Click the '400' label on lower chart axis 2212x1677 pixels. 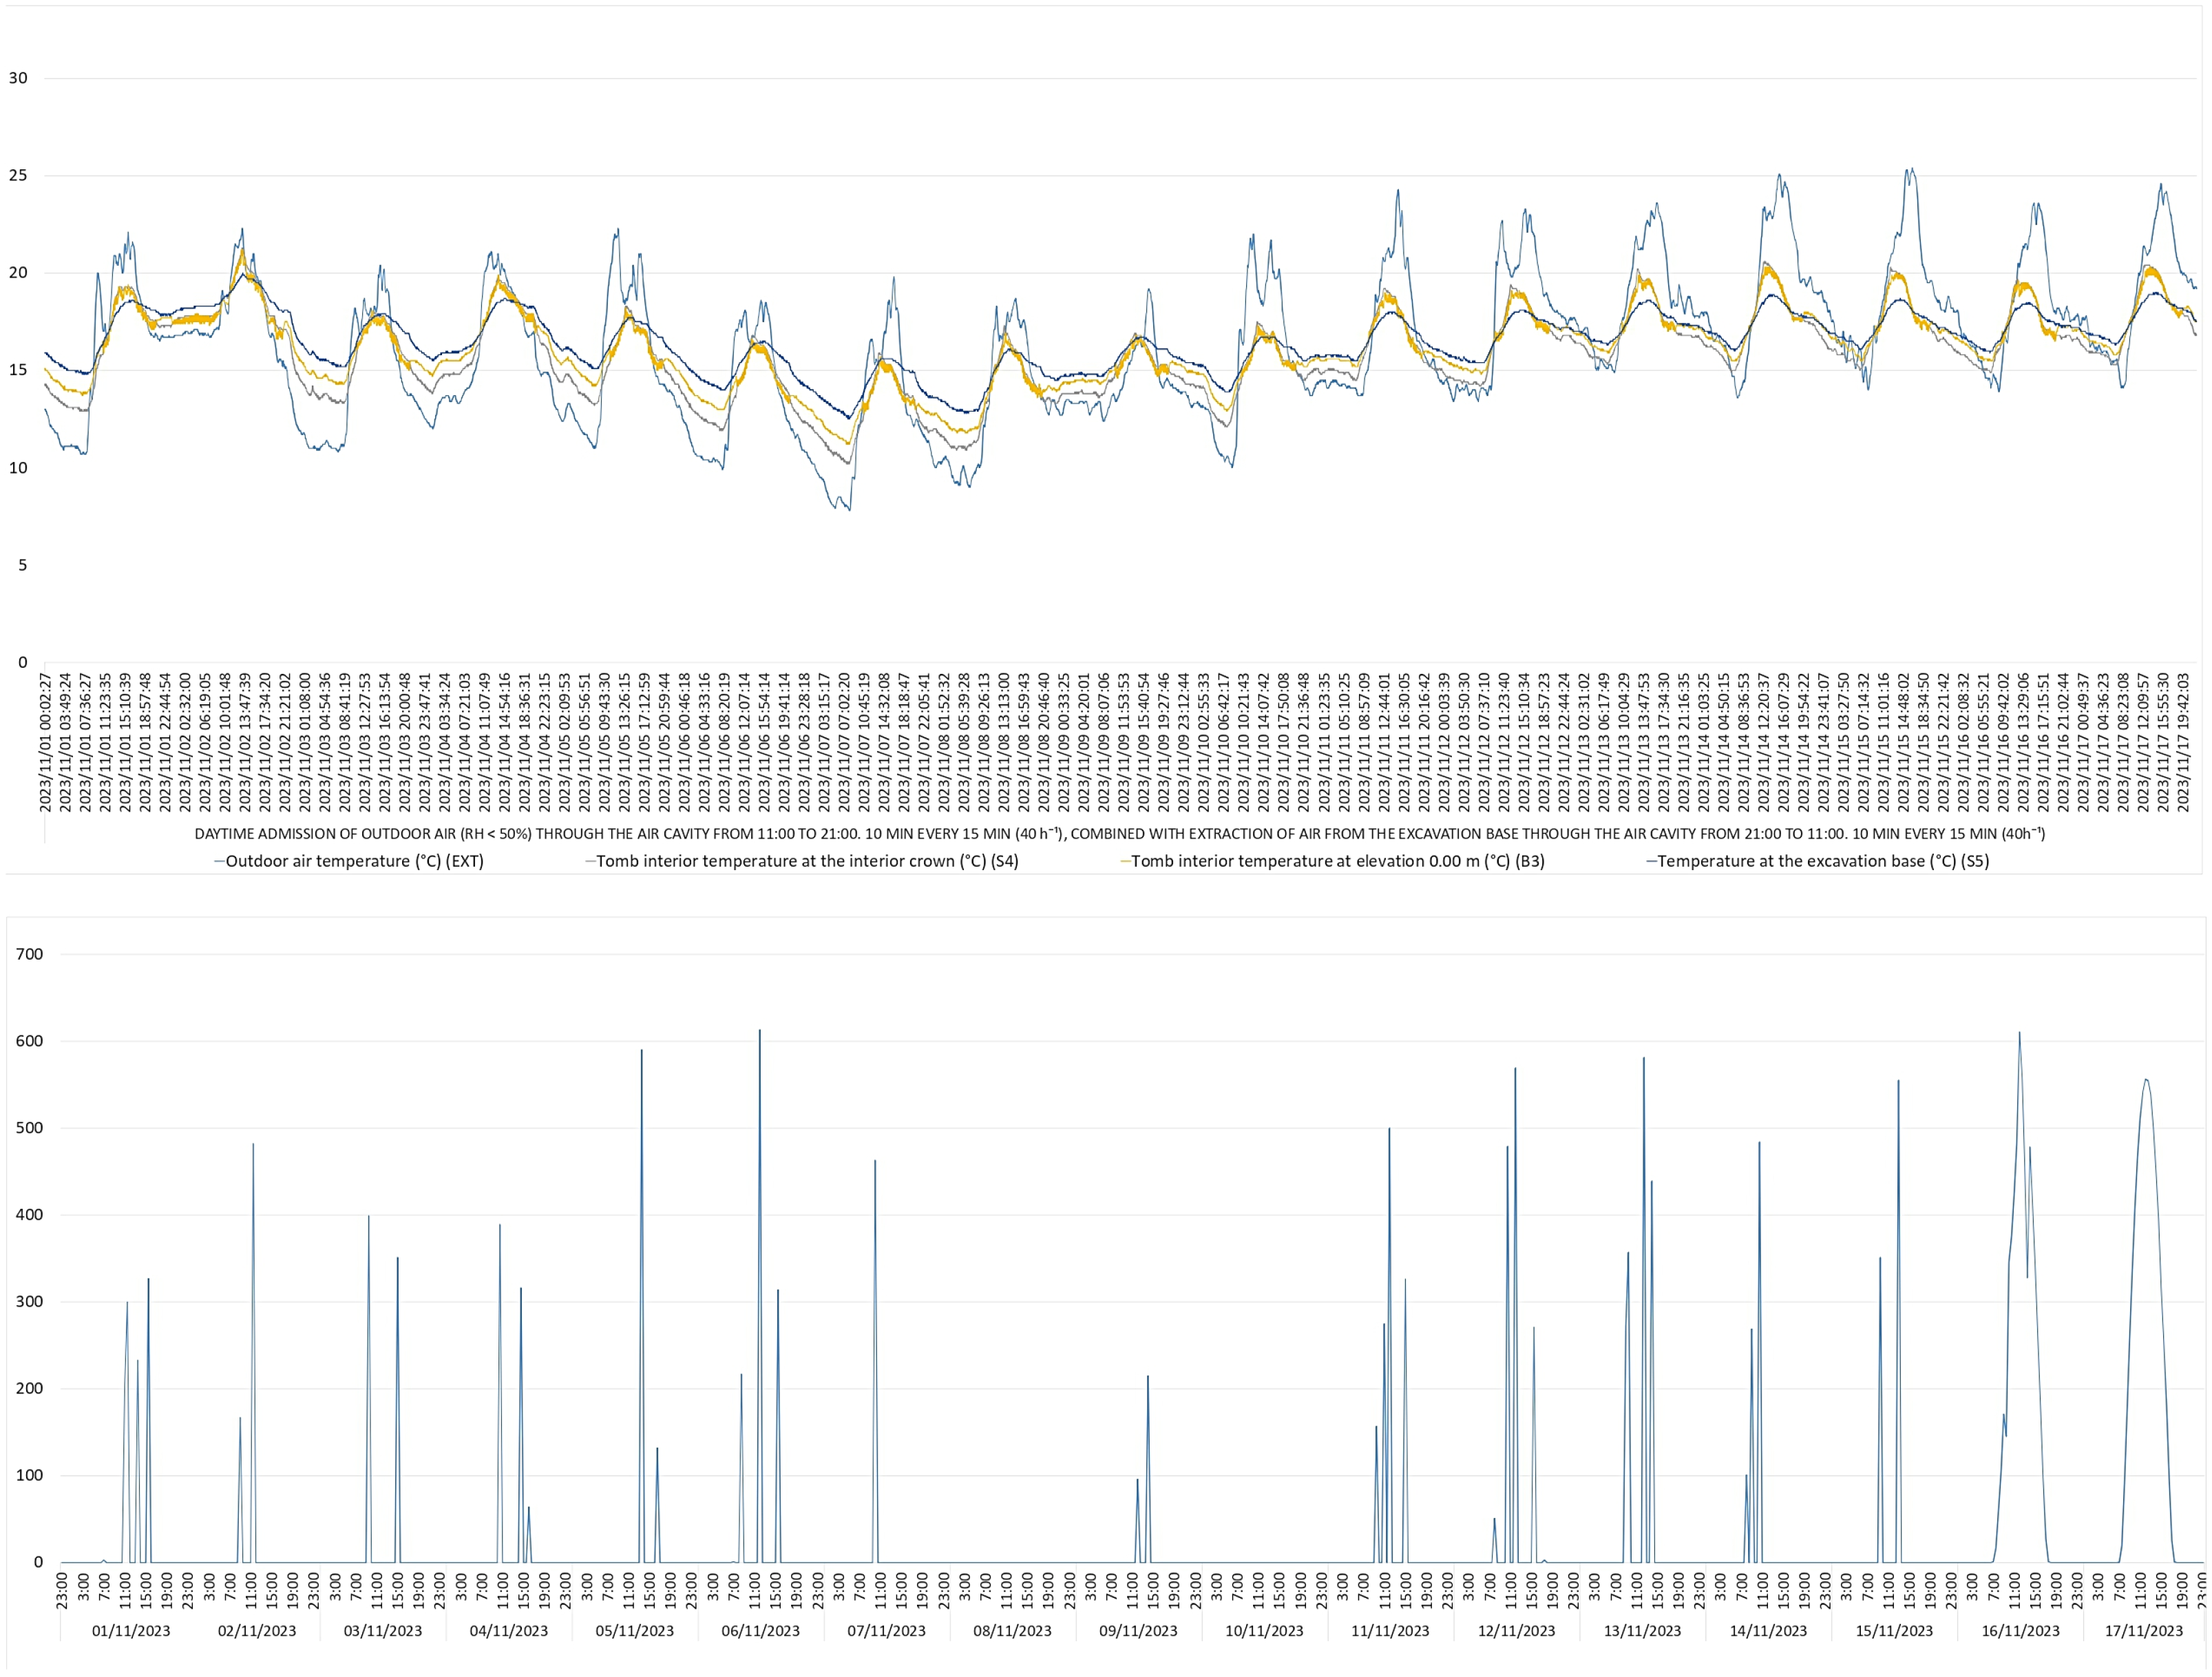coord(29,1215)
